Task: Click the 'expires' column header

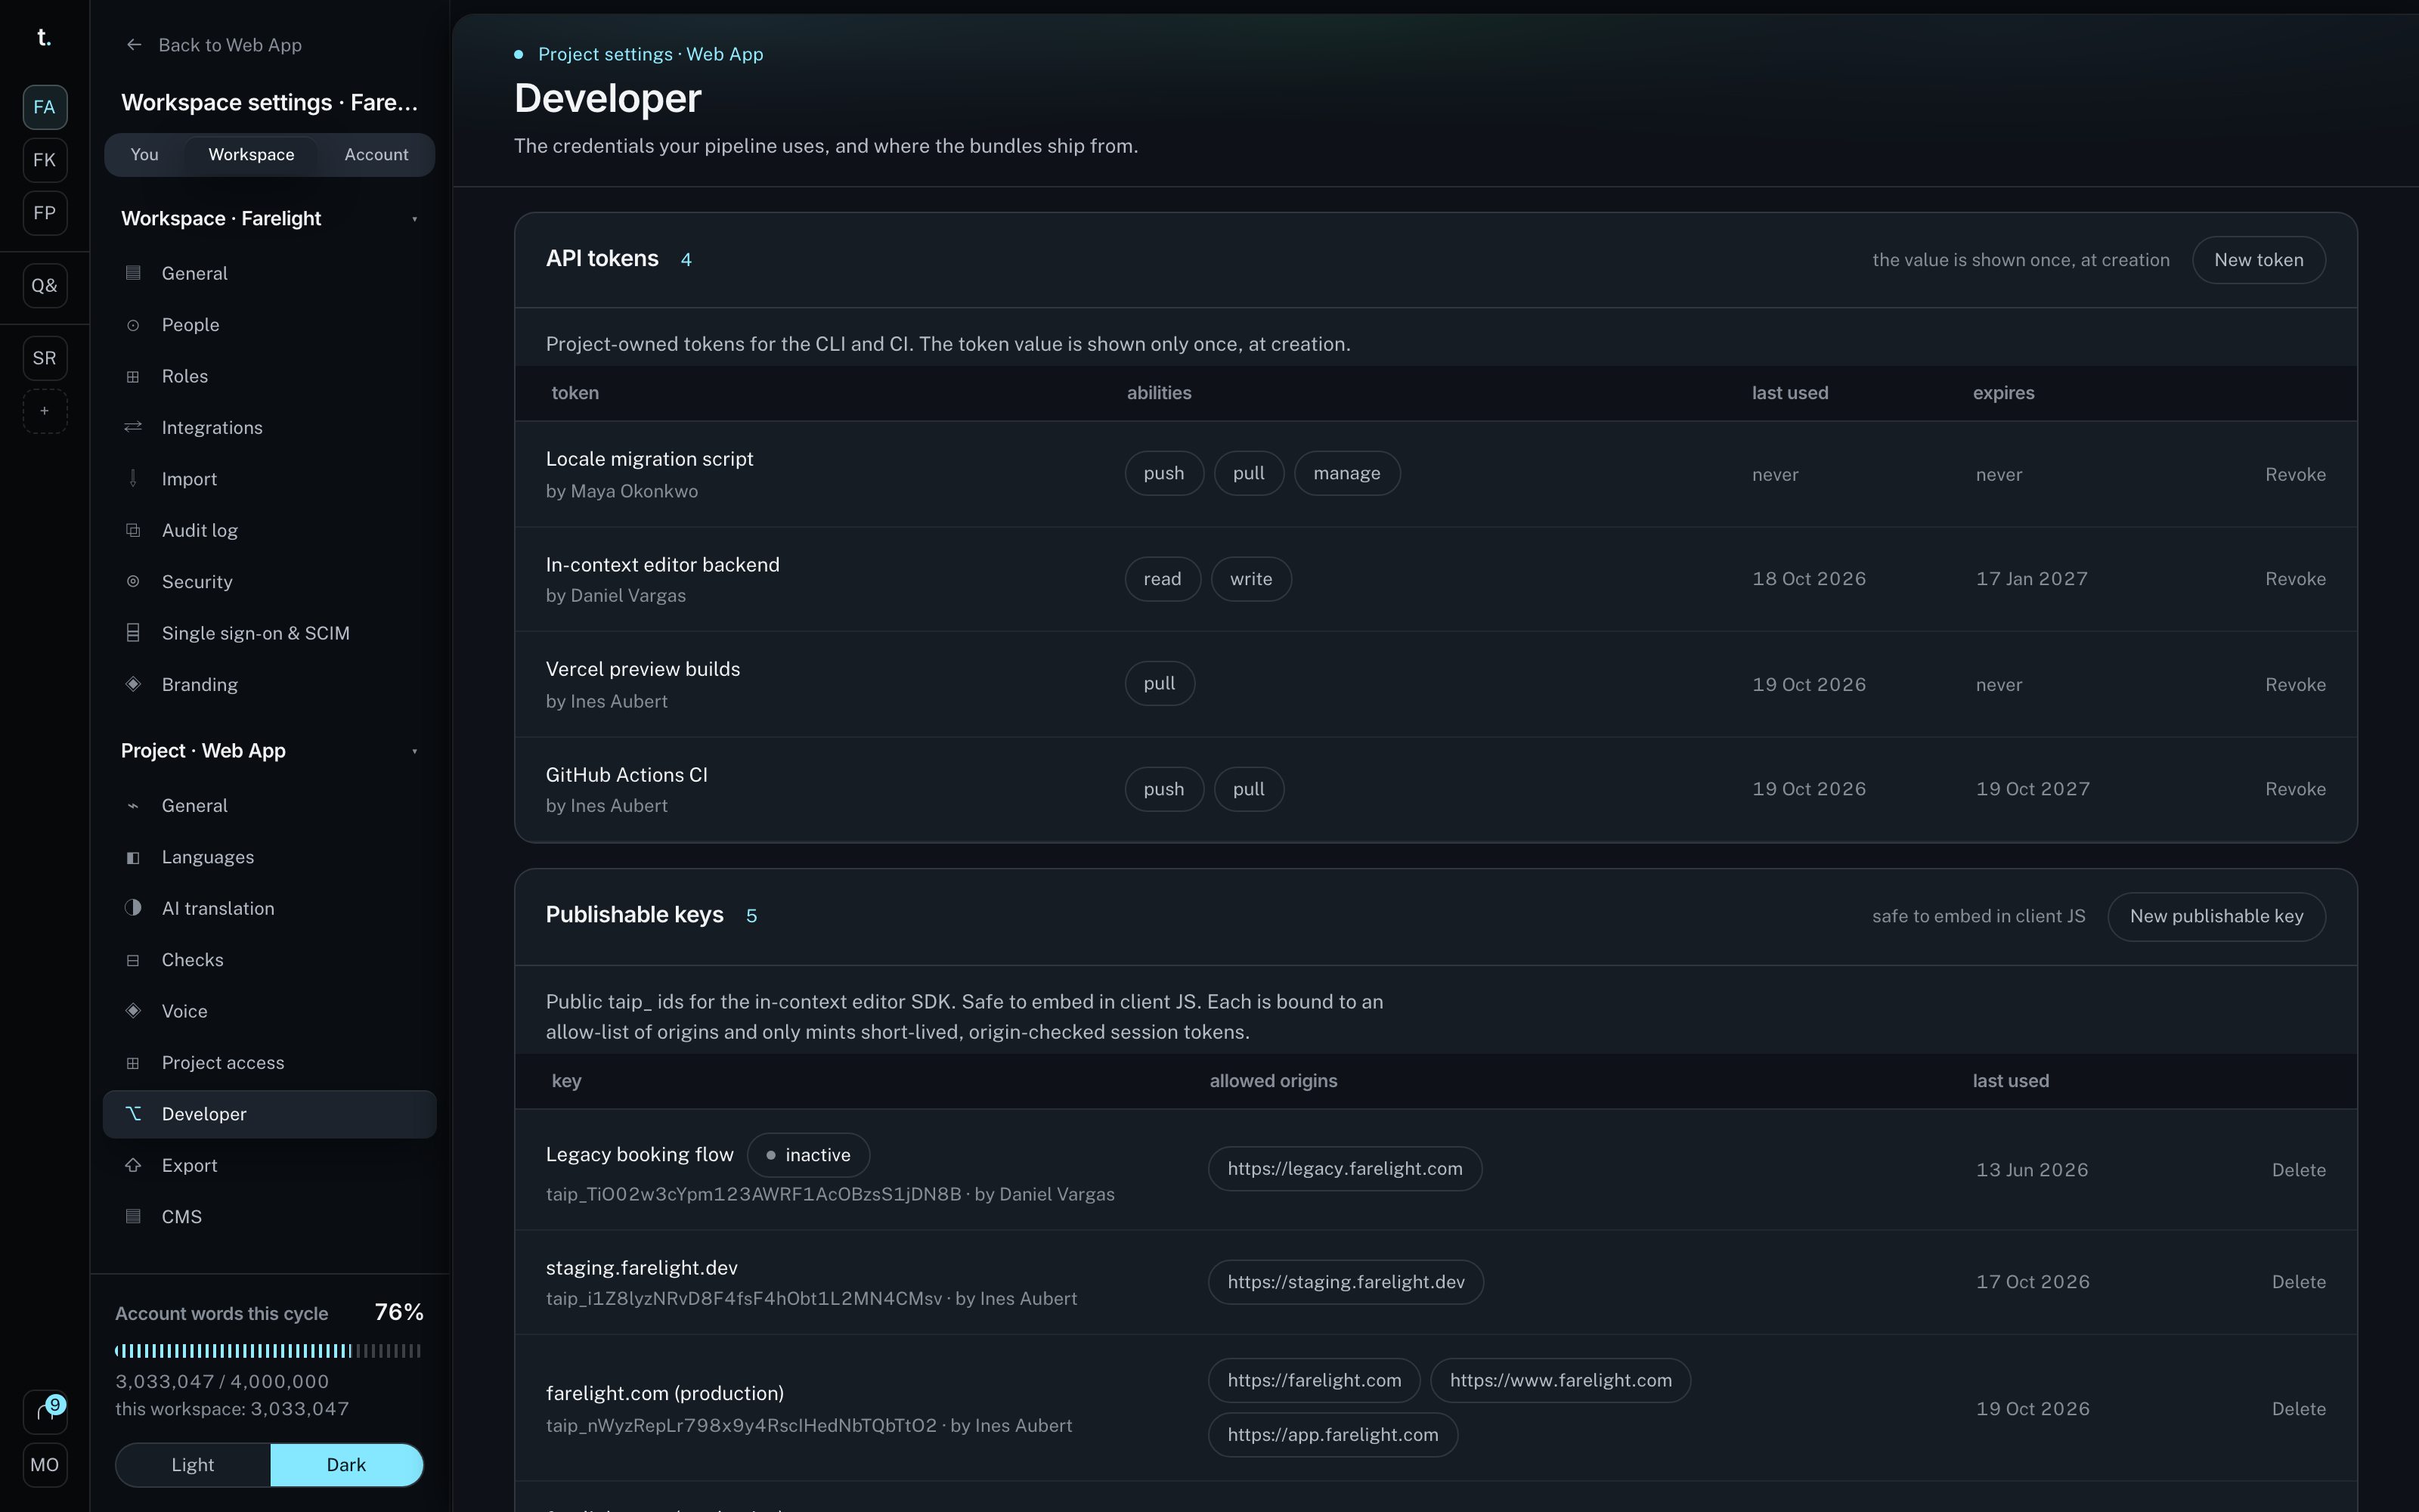Action: (2003, 393)
